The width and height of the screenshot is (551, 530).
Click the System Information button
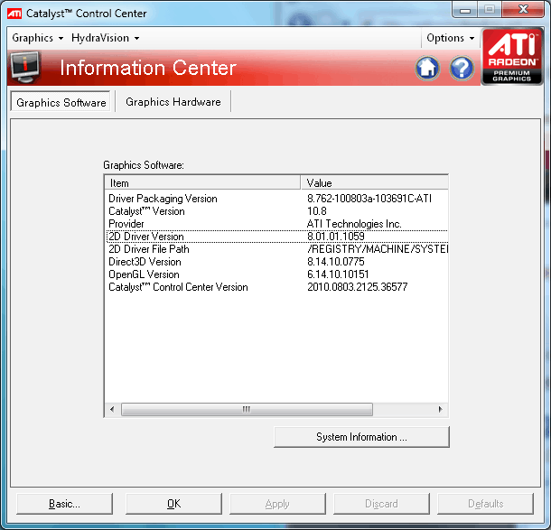[x=361, y=437]
